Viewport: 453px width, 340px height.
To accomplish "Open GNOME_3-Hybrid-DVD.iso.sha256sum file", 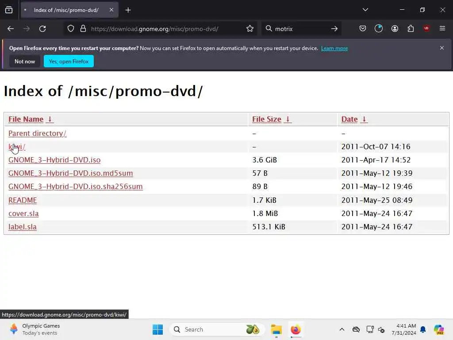I will coord(75,186).
